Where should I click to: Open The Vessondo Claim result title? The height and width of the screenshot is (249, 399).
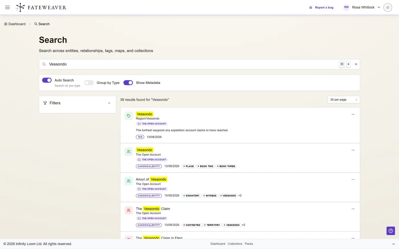coord(153,209)
